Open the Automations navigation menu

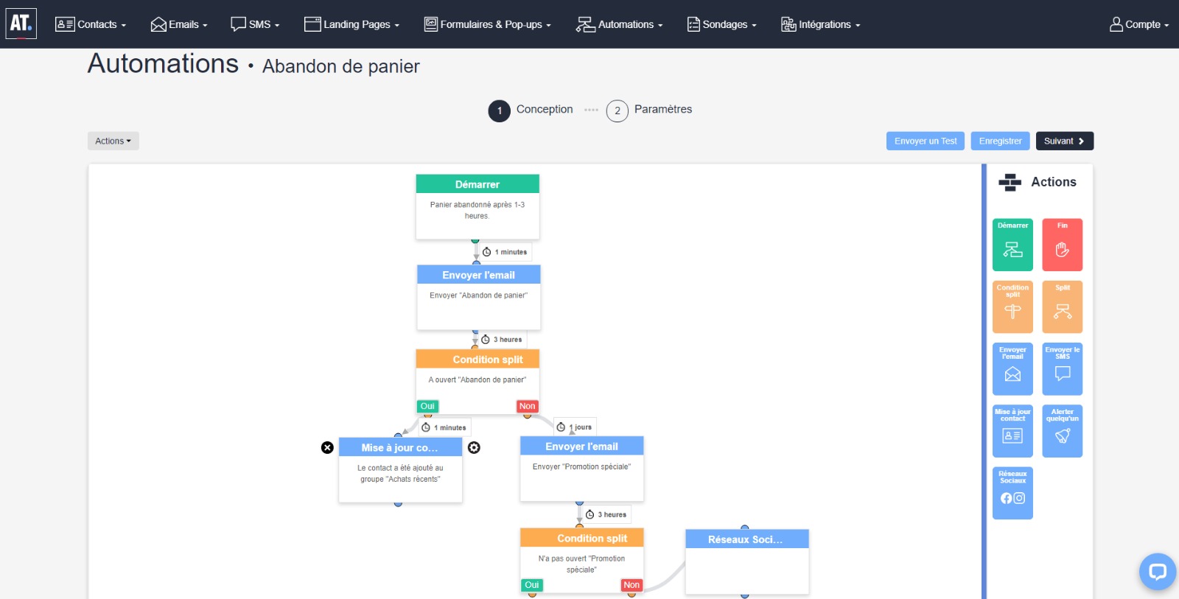pos(619,24)
